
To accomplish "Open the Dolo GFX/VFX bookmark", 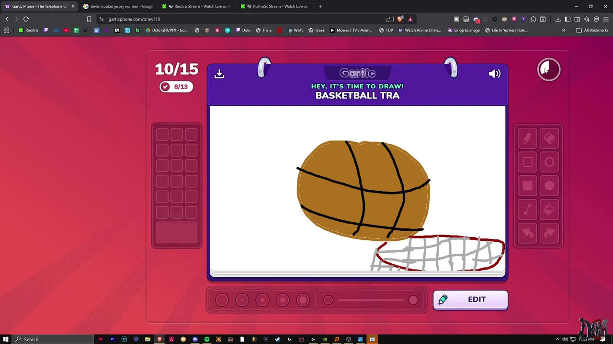I will tap(167, 30).
